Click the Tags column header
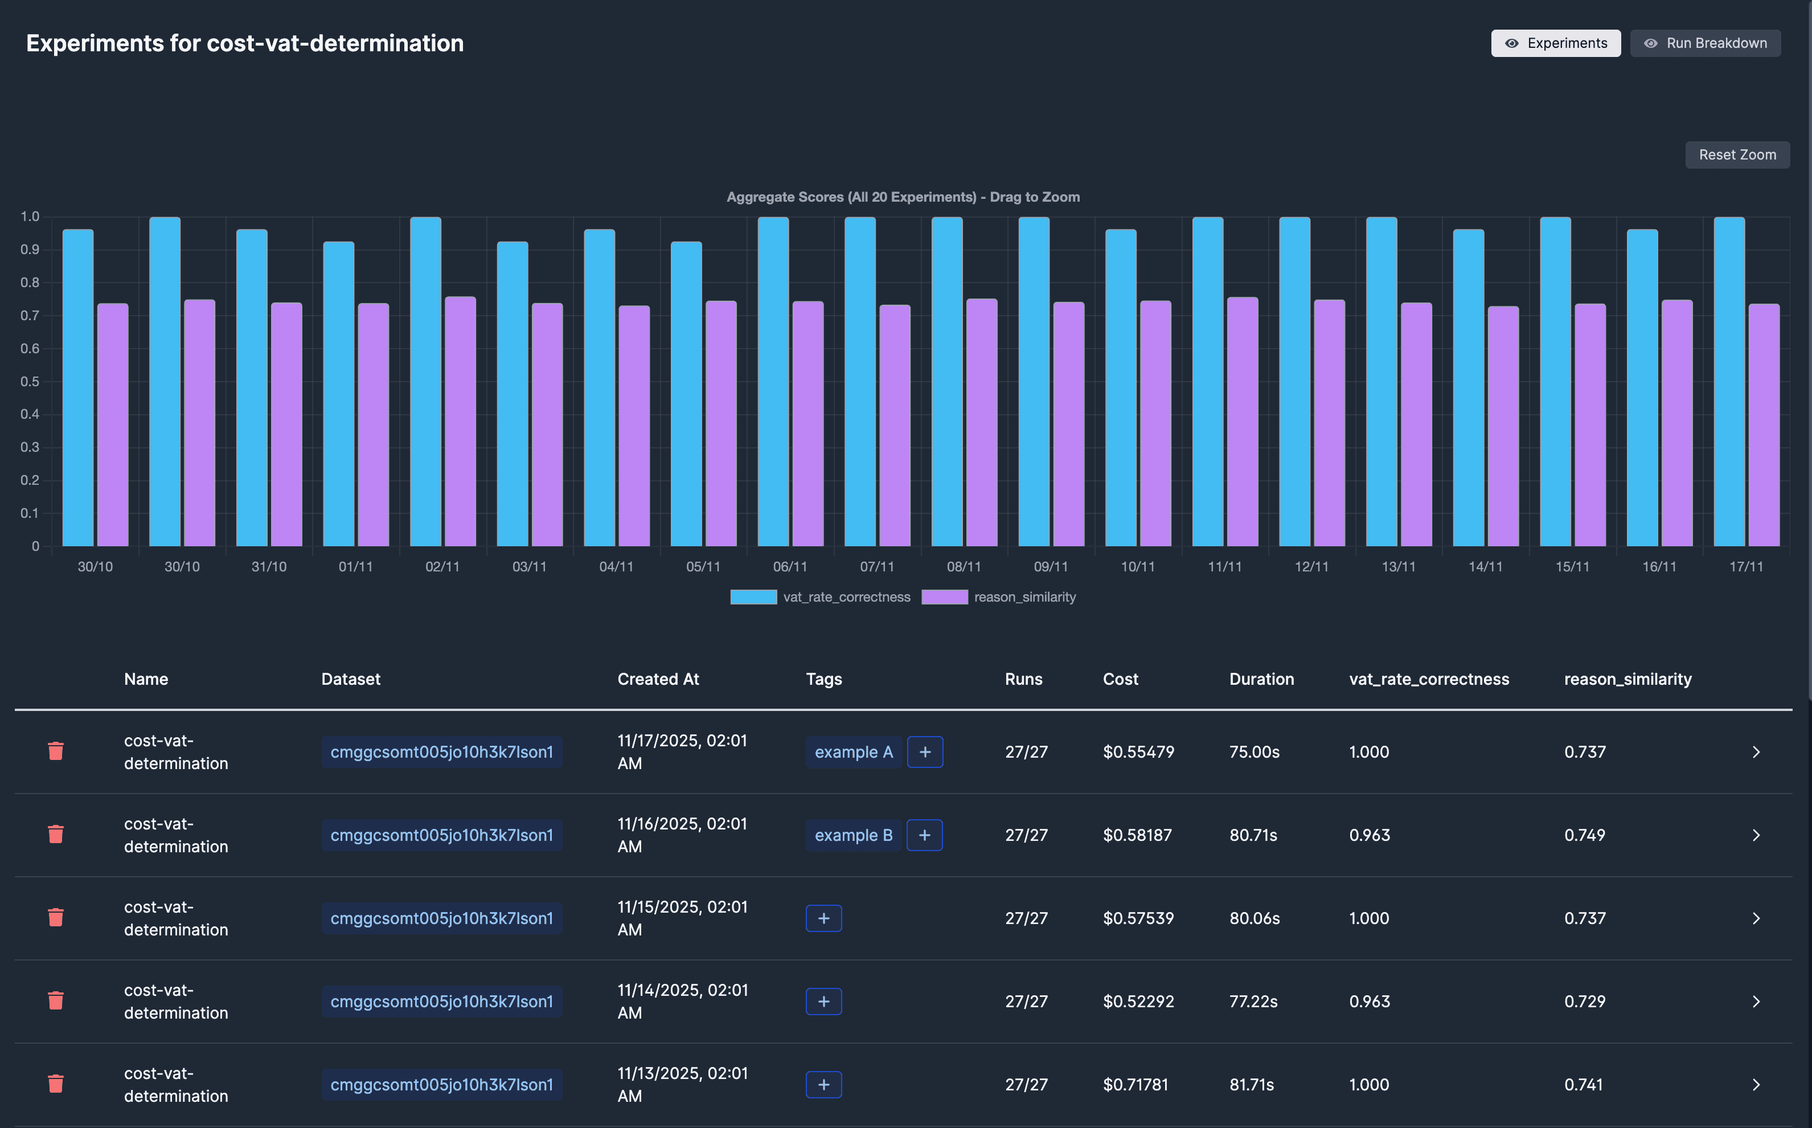The image size is (1812, 1128). click(x=824, y=679)
